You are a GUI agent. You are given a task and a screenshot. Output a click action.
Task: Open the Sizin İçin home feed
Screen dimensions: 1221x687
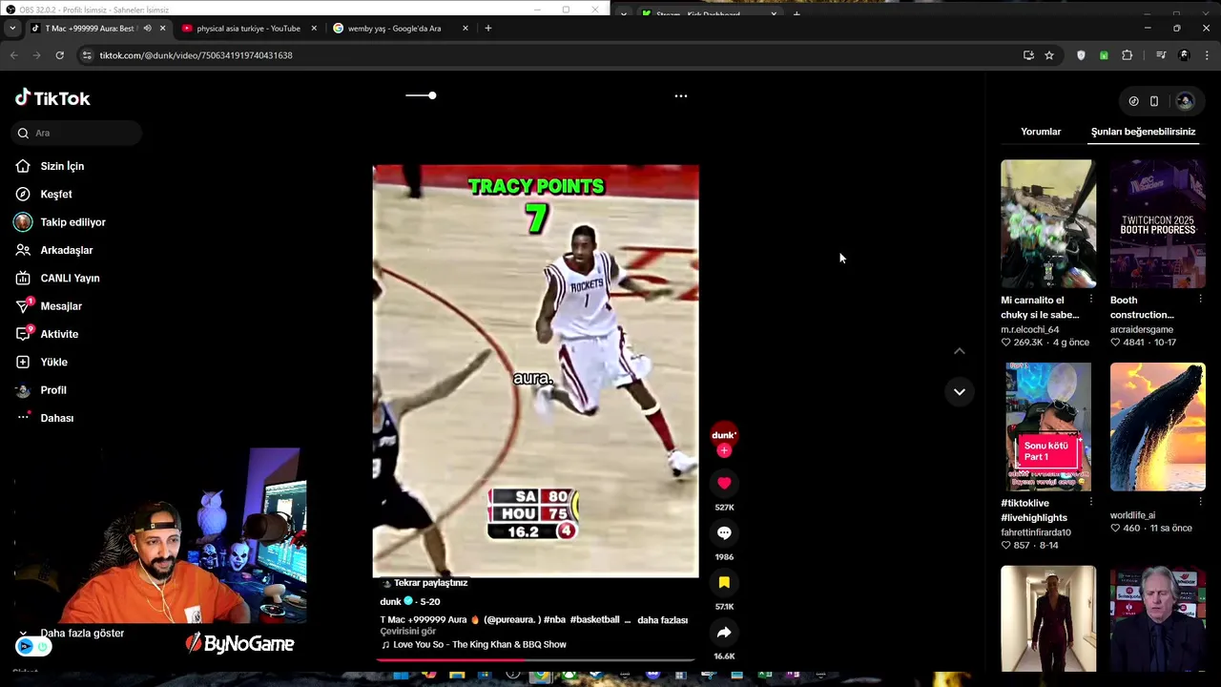tap(62, 166)
